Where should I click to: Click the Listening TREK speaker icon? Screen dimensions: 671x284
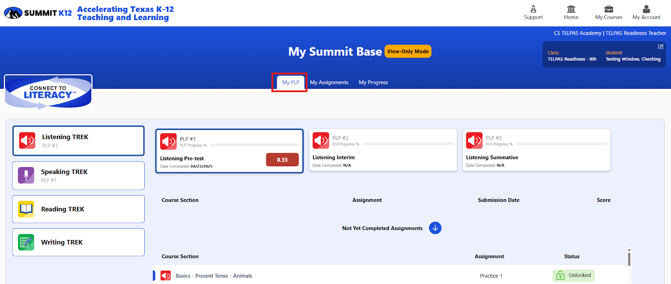(27, 141)
